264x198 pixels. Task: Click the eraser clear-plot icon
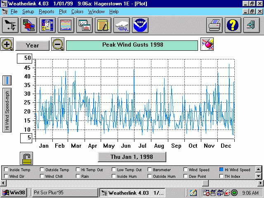click(x=207, y=44)
